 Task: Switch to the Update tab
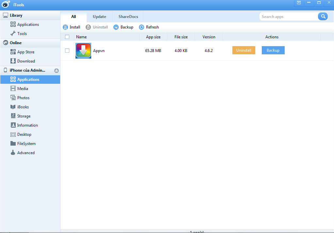(x=99, y=17)
